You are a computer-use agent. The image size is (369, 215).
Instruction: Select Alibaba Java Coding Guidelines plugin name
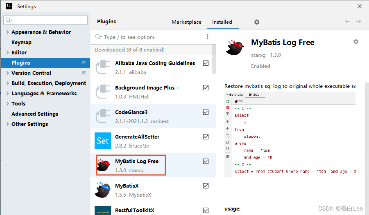(155, 63)
